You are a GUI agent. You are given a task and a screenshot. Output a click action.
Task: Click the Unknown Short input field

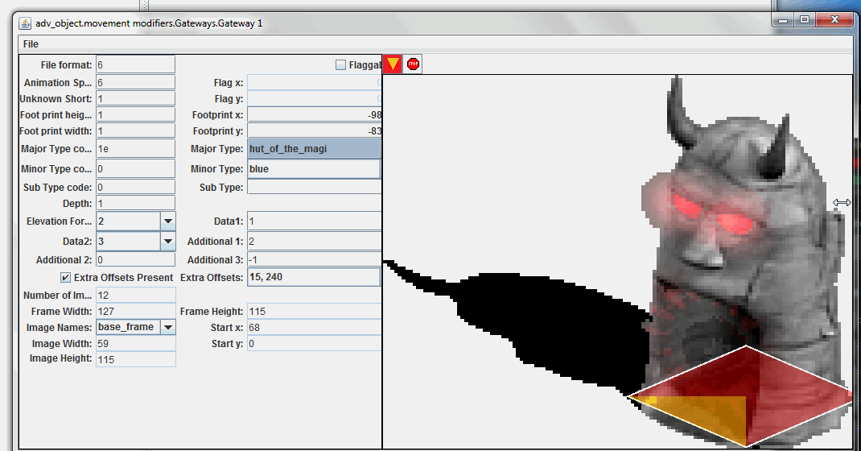click(x=136, y=99)
